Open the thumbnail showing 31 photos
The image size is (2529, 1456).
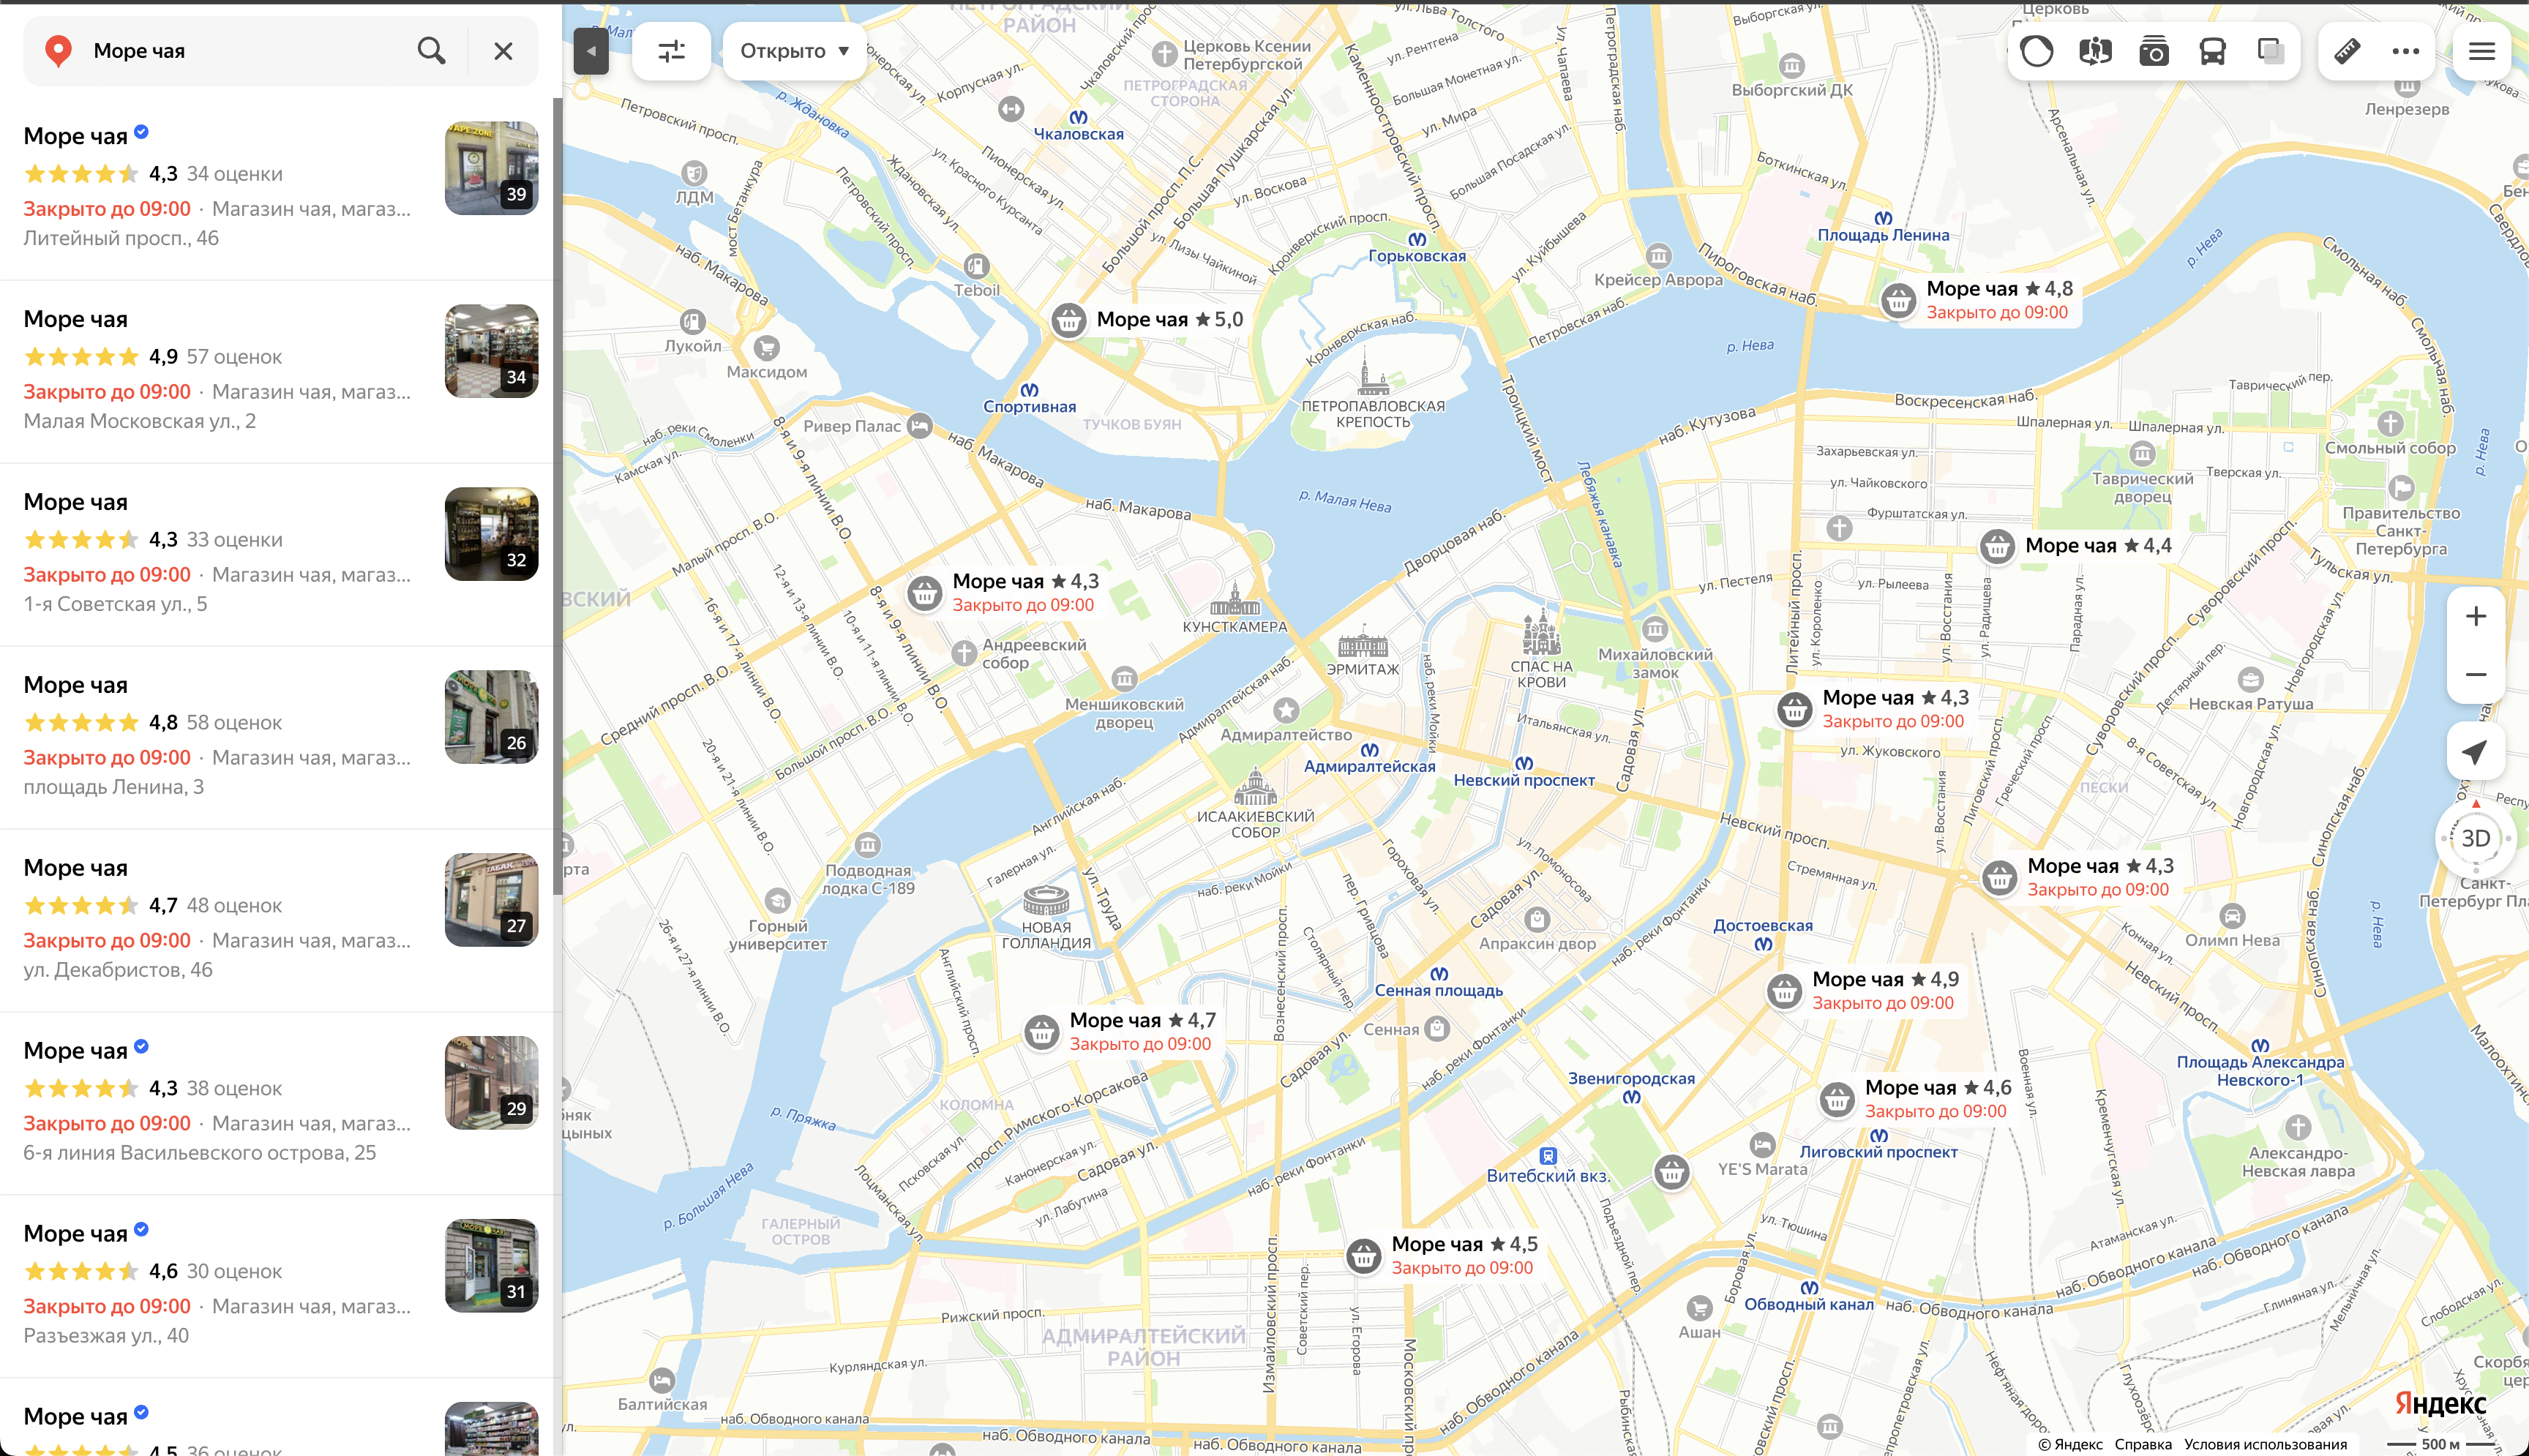click(x=491, y=1266)
